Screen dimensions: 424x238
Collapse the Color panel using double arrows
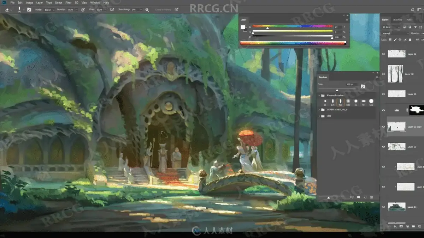coord(343,15)
